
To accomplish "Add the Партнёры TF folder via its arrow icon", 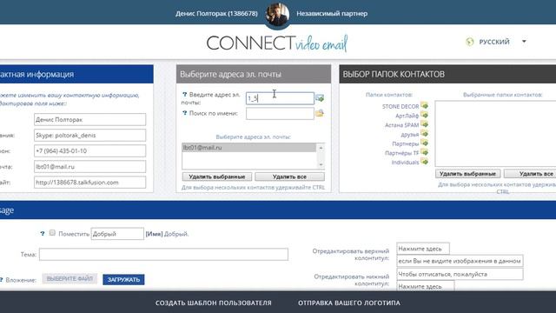I will point(424,153).
